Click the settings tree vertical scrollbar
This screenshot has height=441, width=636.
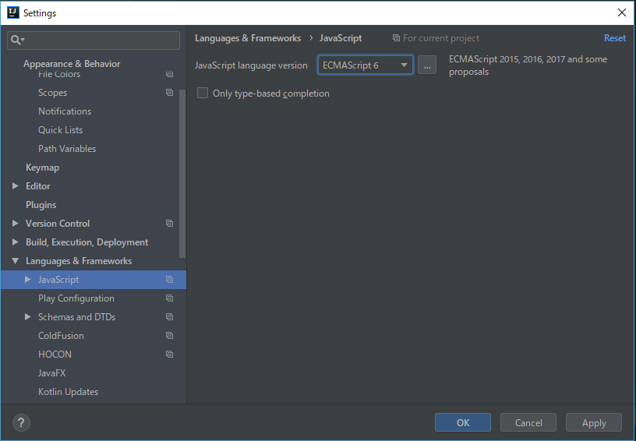(x=182, y=174)
